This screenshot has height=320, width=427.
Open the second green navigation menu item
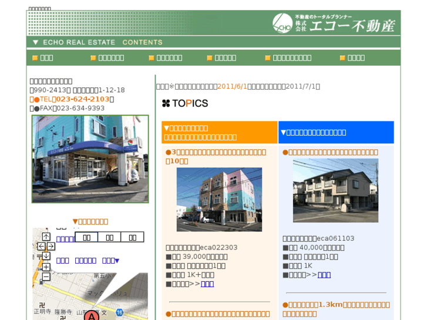[107, 58]
